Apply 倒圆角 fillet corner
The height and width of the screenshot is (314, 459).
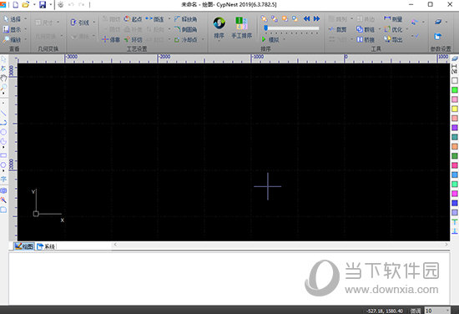[x=185, y=29]
